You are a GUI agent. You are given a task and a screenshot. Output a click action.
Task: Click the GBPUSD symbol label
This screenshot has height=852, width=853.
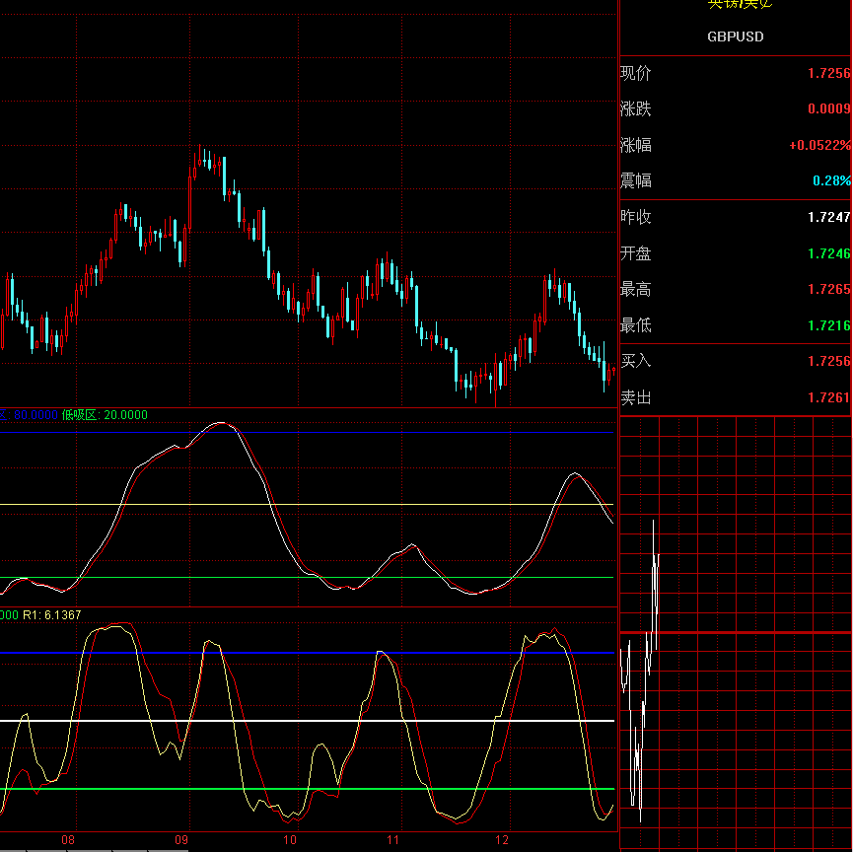click(735, 36)
